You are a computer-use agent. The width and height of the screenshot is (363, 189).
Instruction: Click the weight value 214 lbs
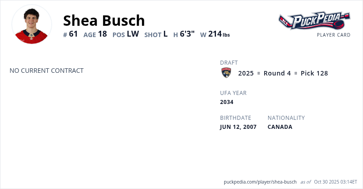(x=219, y=34)
